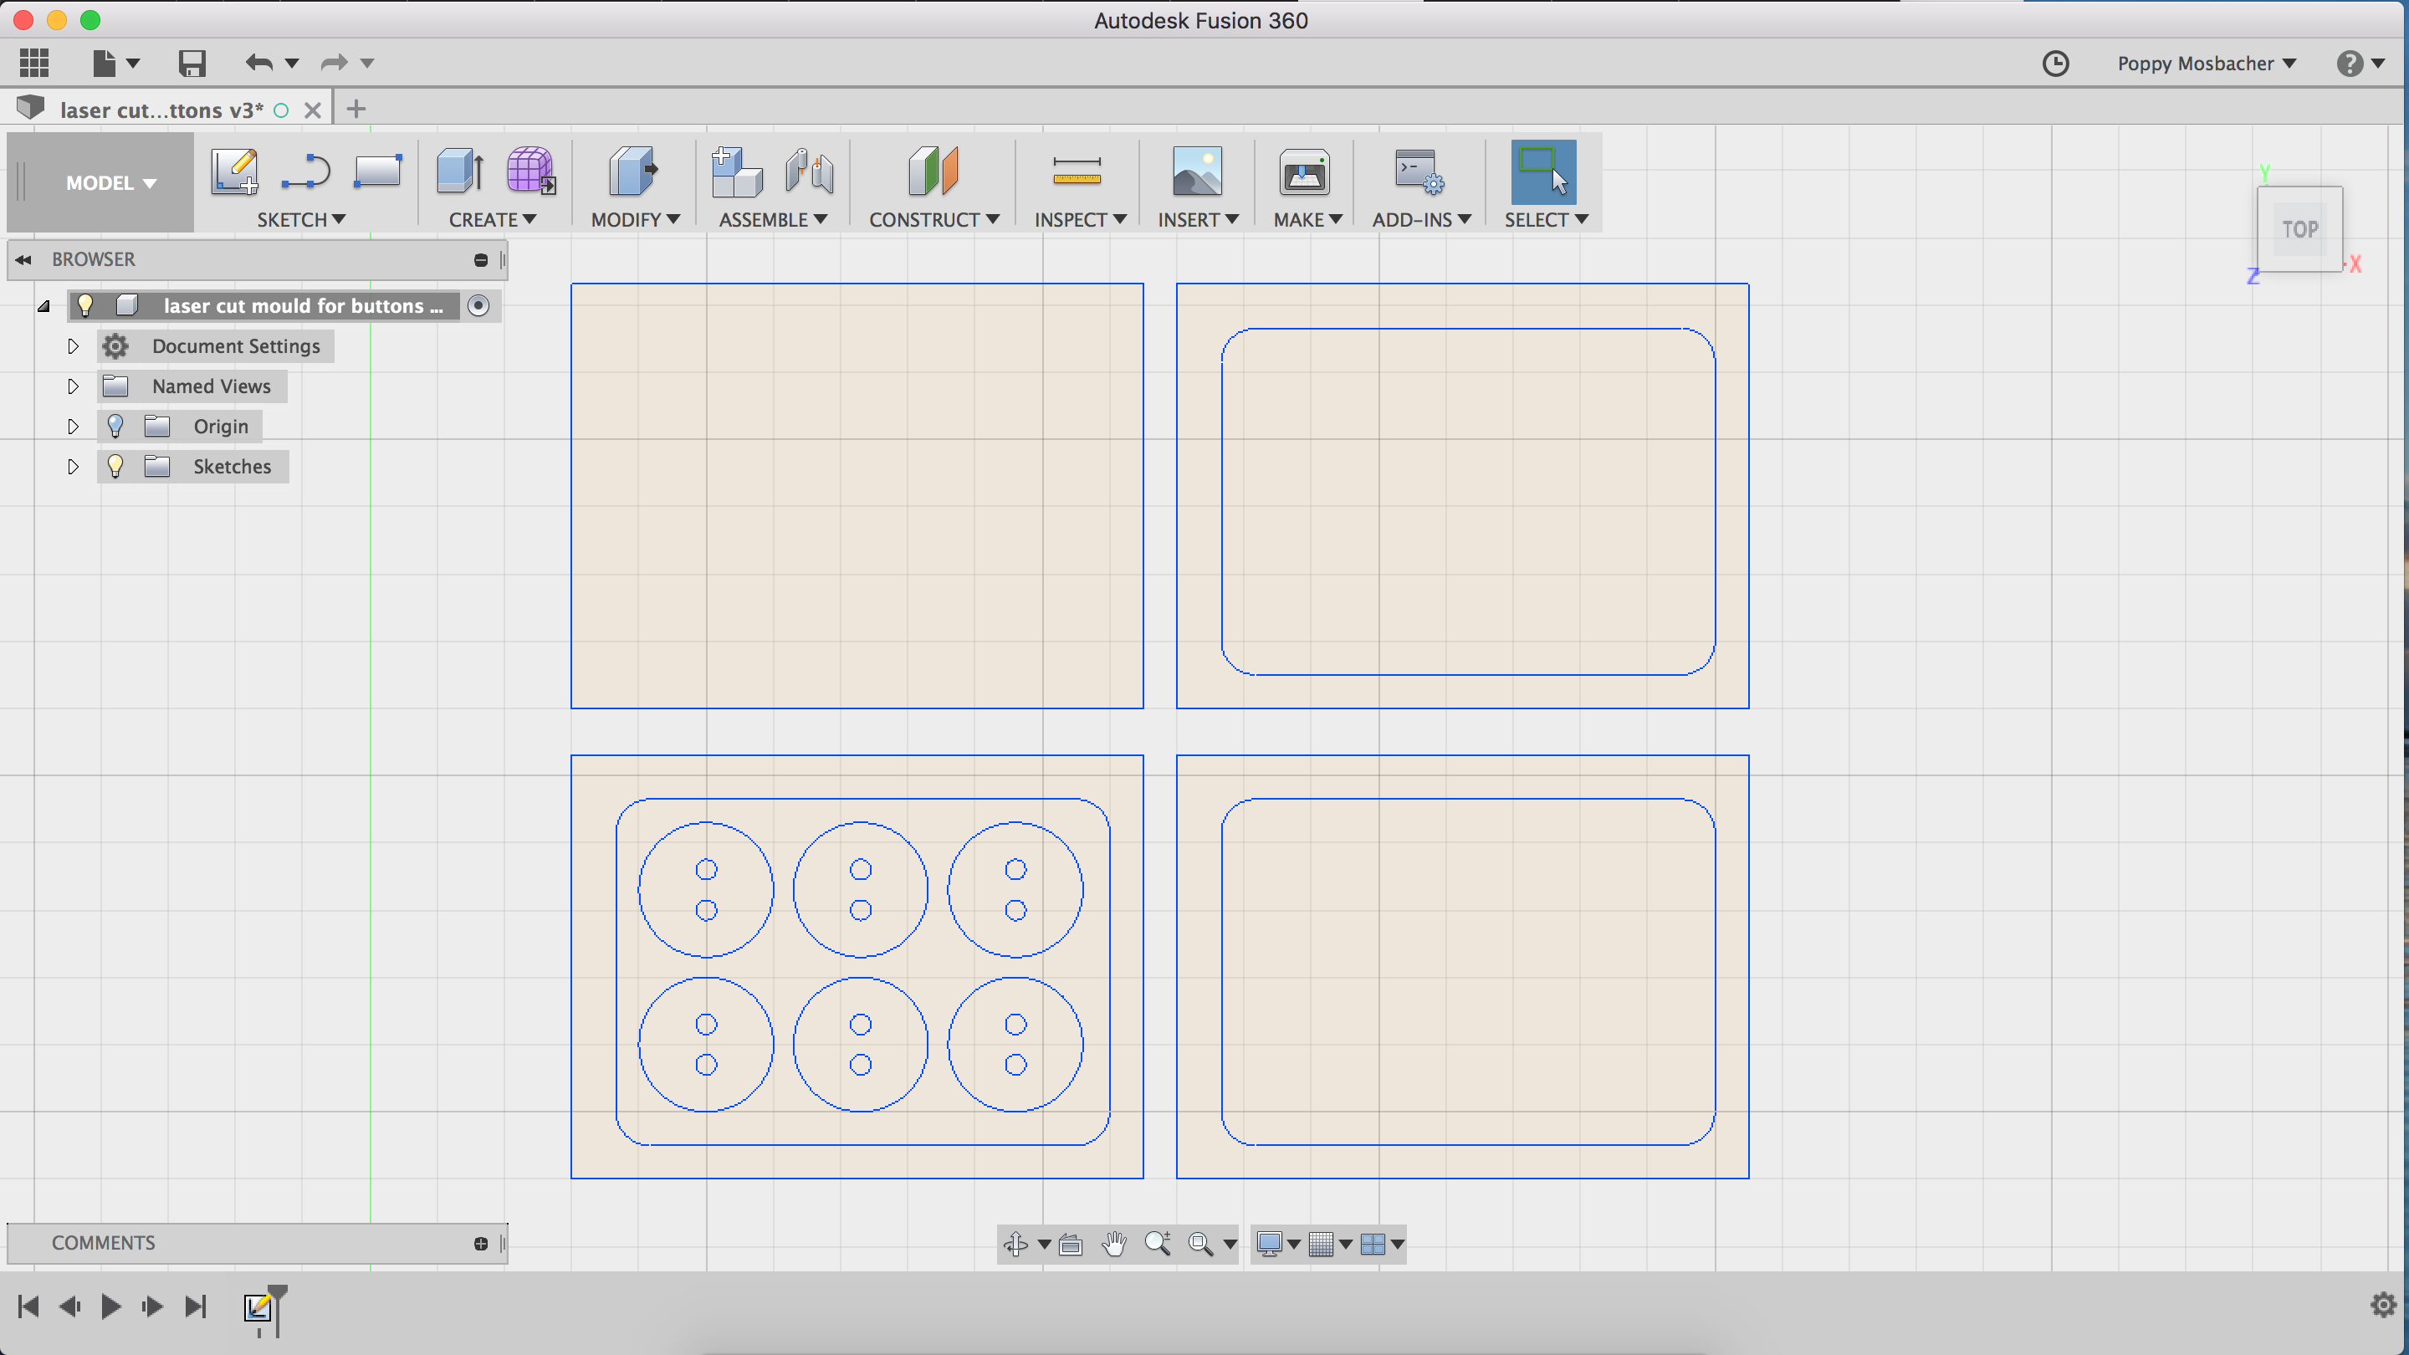Open the COMMENTS panel
Screen dimensions: 2409x1355
click(103, 1243)
